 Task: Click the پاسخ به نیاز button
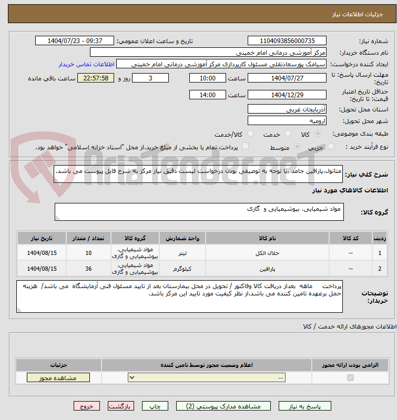click(x=304, y=406)
